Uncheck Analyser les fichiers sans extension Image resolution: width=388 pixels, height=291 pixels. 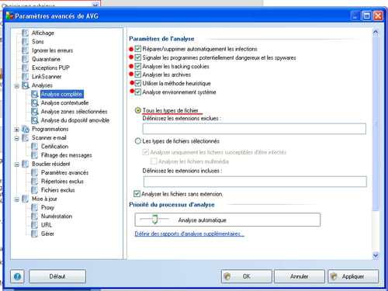pos(137,194)
